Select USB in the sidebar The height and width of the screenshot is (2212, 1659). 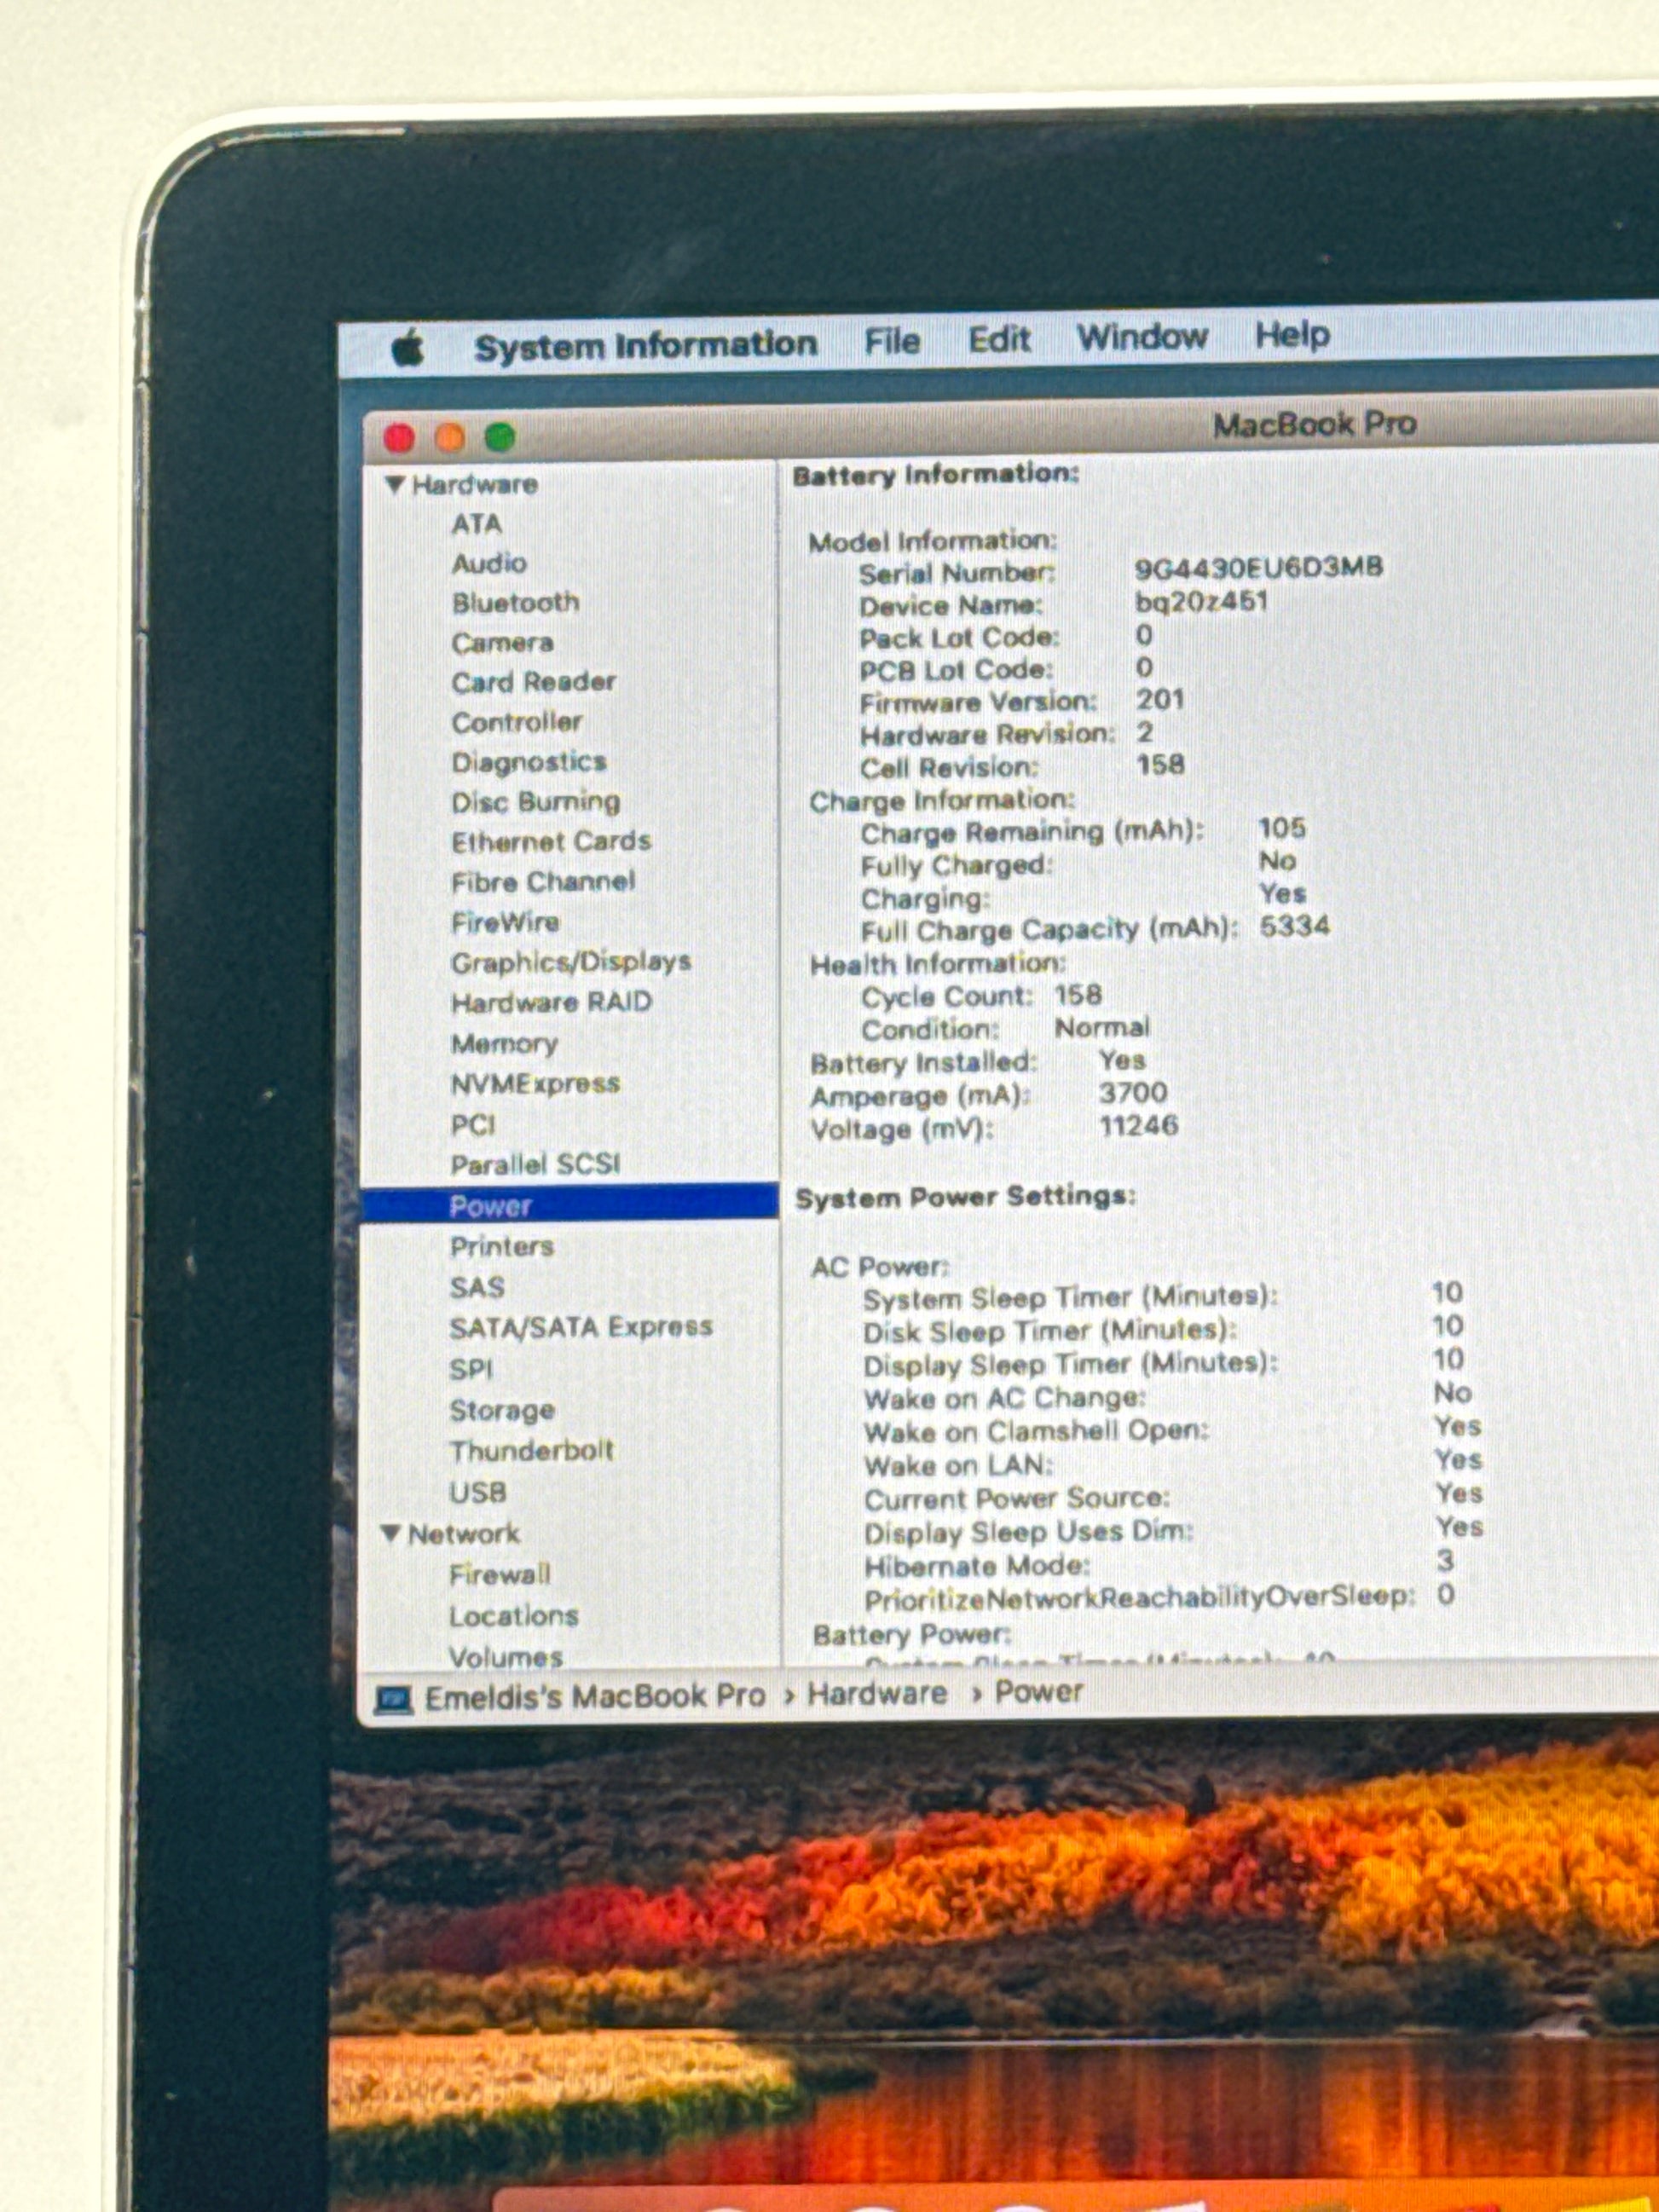tap(477, 1493)
